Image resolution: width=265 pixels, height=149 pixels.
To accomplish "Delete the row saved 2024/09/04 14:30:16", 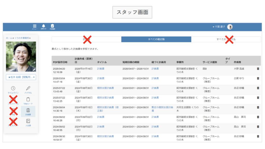I will click(258, 107).
